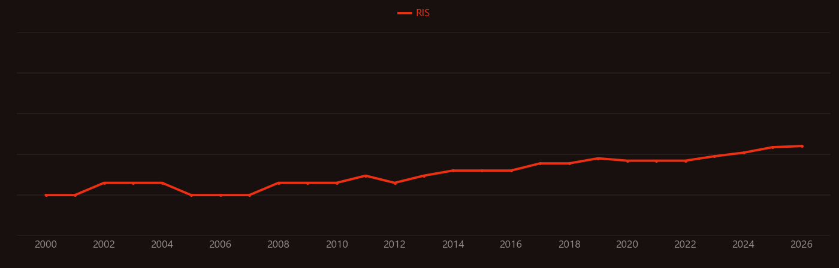Click the 2000 x-axis label
The height and width of the screenshot is (268, 839).
click(x=46, y=245)
